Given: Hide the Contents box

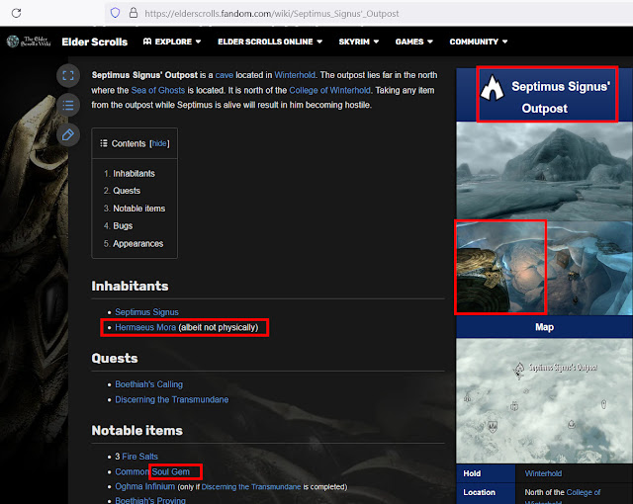Looking at the screenshot, I should [159, 143].
